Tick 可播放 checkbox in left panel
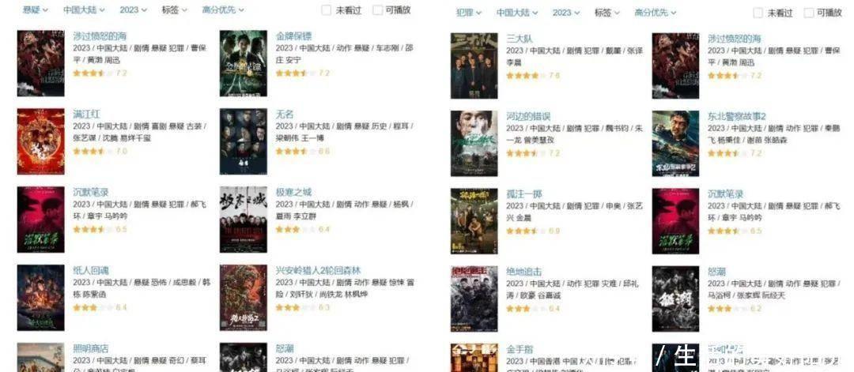The image size is (854, 372). click(377, 9)
